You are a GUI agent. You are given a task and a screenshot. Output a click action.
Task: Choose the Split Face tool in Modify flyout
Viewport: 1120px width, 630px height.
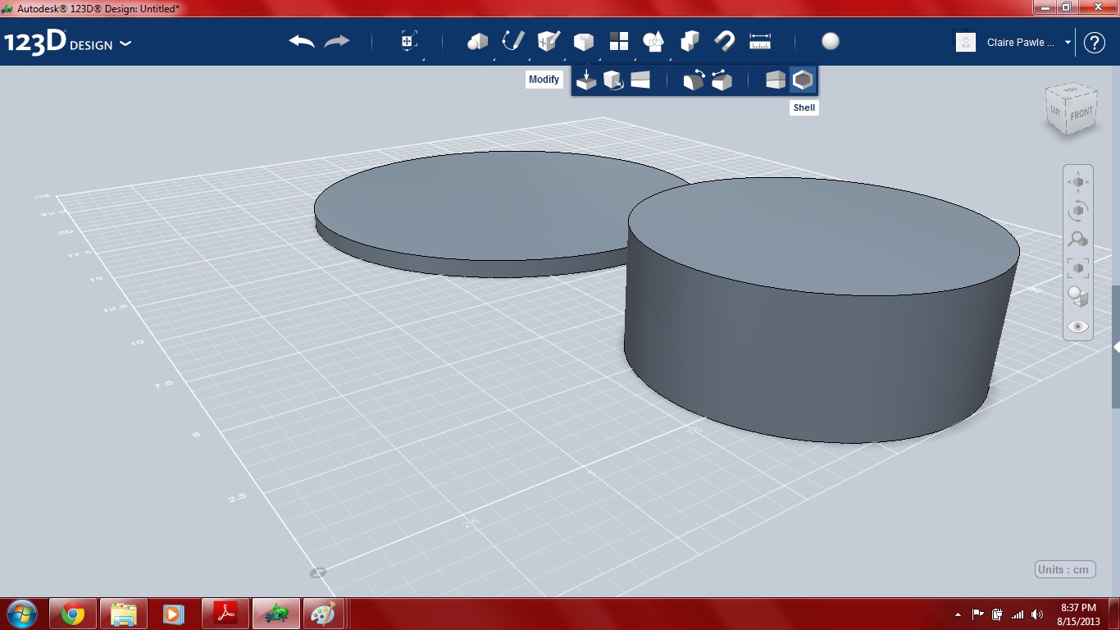click(640, 80)
